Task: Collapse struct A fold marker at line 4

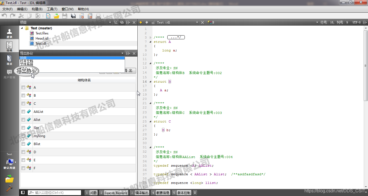Action: (150, 42)
